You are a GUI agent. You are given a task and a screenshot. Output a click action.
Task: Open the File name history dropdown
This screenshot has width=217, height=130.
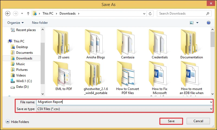211,102
